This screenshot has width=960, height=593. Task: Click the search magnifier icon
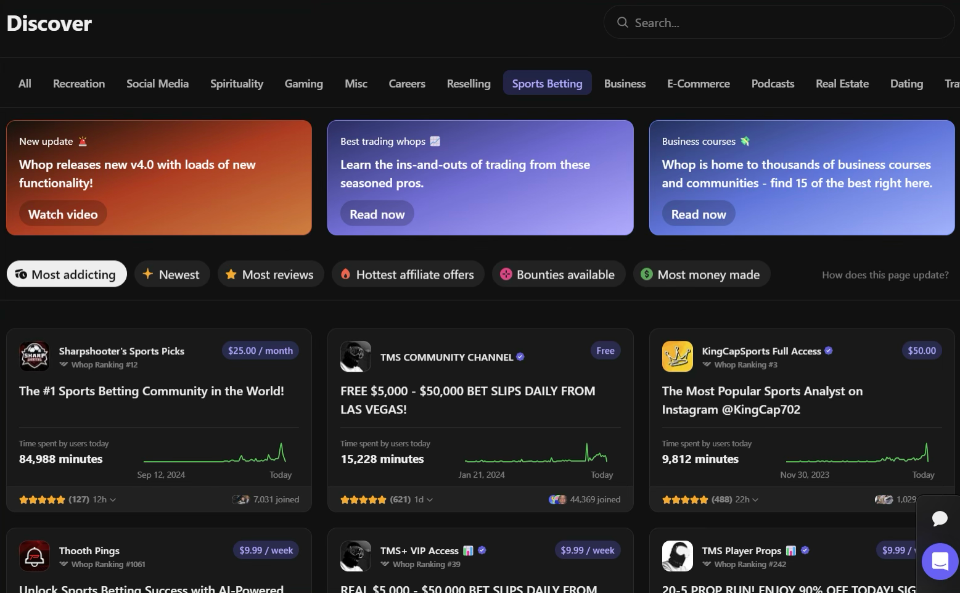(x=622, y=22)
